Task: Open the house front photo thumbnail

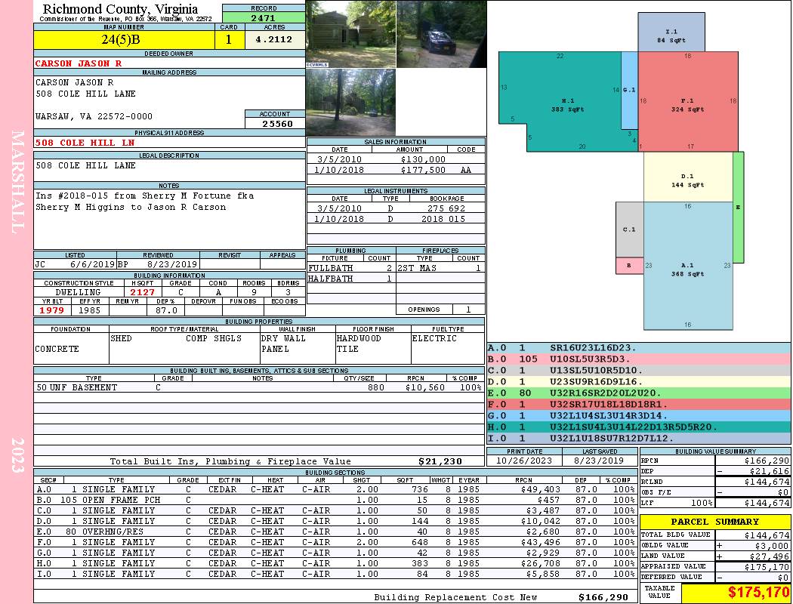Action: point(351,34)
